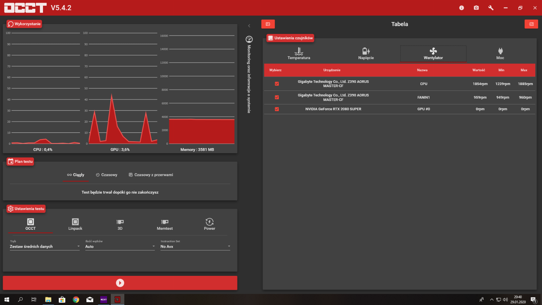Choose the 3D test type

[x=120, y=224]
